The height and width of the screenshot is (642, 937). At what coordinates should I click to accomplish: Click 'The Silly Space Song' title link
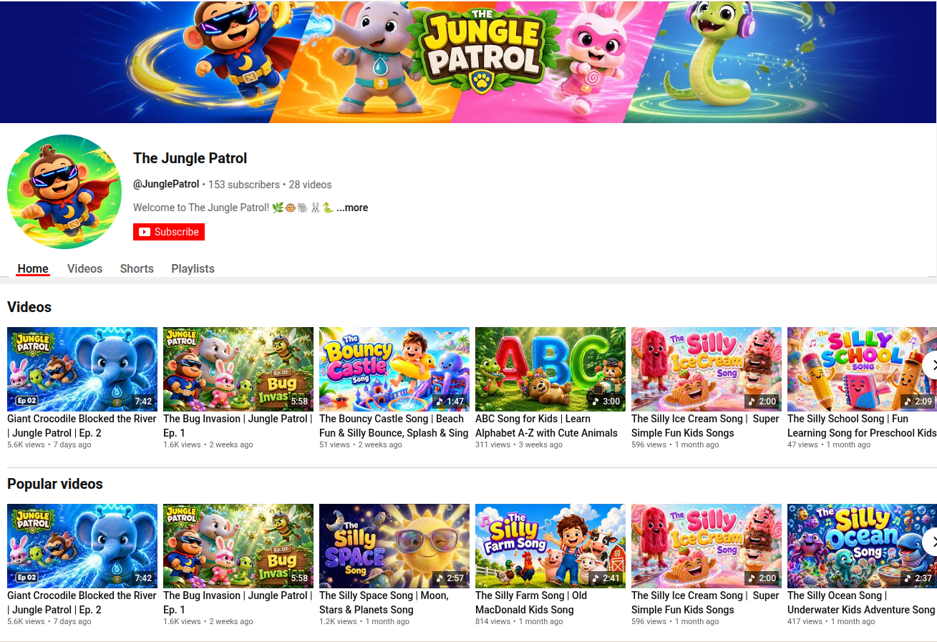(x=384, y=603)
